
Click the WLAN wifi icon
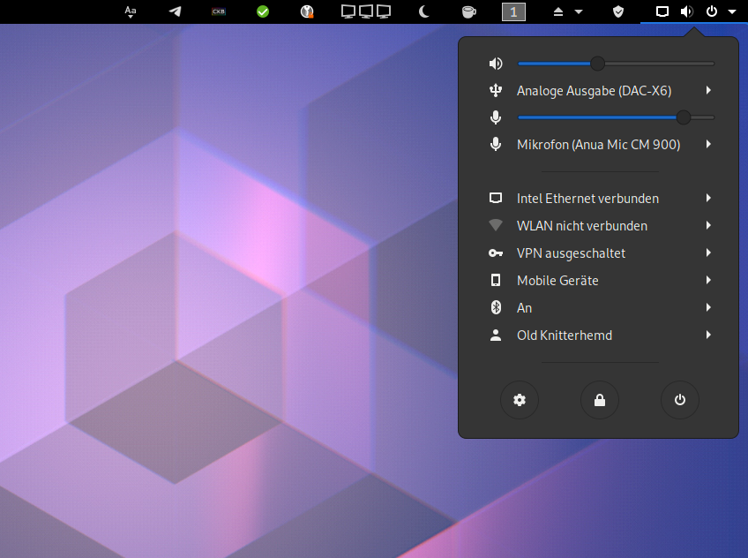pos(496,225)
